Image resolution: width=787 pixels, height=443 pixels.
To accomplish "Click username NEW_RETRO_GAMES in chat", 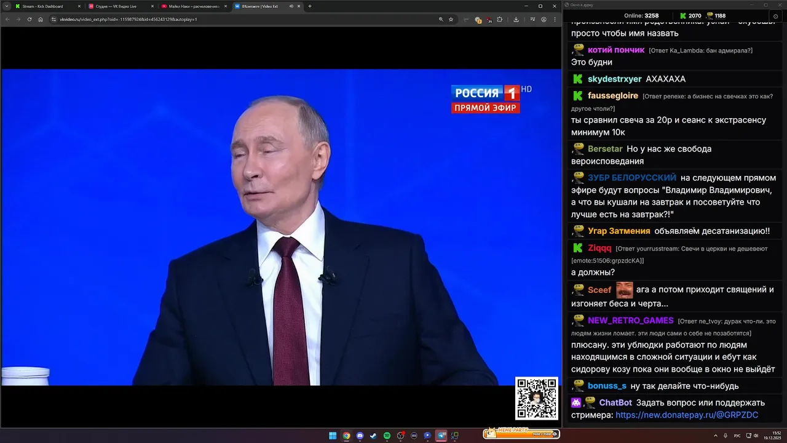I will [x=631, y=321].
